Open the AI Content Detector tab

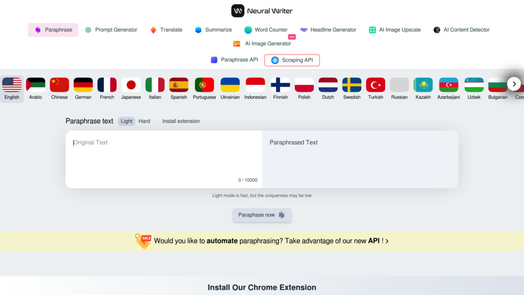(x=461, y=30)
